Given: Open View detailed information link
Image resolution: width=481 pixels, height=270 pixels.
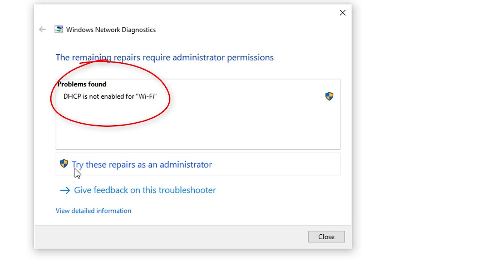Looking at the screenshot, I should pyautogui.click(x=94, y=211).
